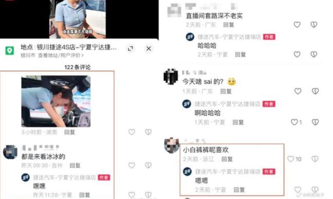Open the image attached in the comment
Image resolution: width=333 pixels, height=199 pixels.
pos(56,101)
